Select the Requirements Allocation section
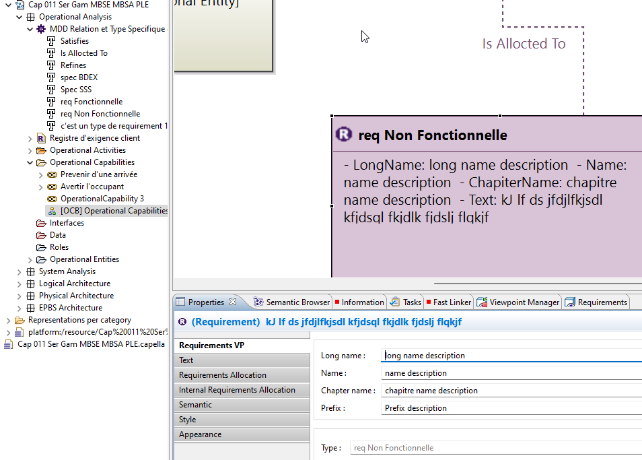 coord(222,375)
